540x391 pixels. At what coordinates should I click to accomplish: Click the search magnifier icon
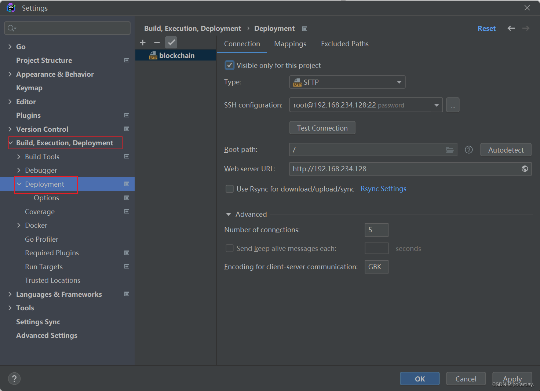12,28
